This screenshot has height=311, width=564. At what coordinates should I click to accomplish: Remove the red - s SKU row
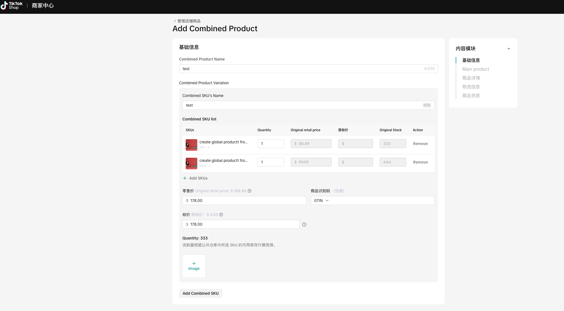pyautogui.click(x=420, y=144)
